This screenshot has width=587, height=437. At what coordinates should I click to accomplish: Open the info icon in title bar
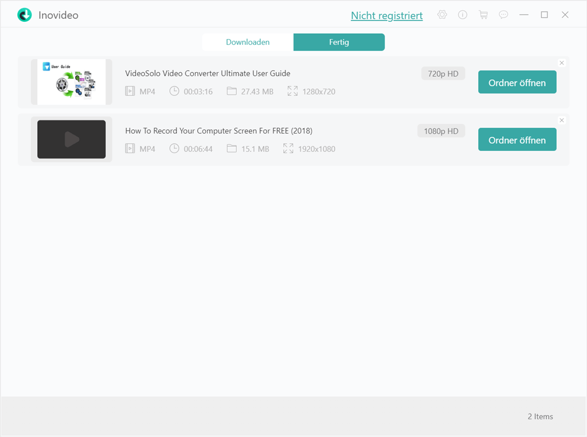pyautogui.click(x=463, y=14)
